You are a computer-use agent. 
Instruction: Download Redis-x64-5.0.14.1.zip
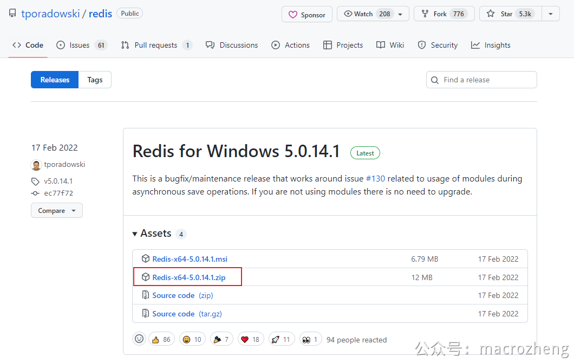pos(189,277)
